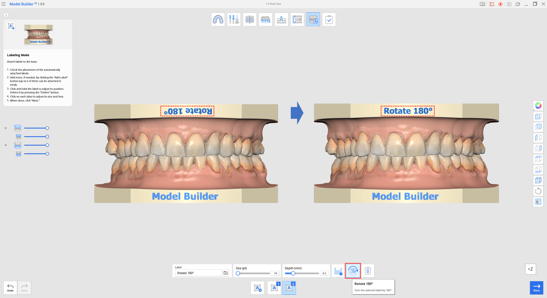Collapse the second model group arrow
The height and width of the screenshot is (298, 547).
[x=5, y=145]
